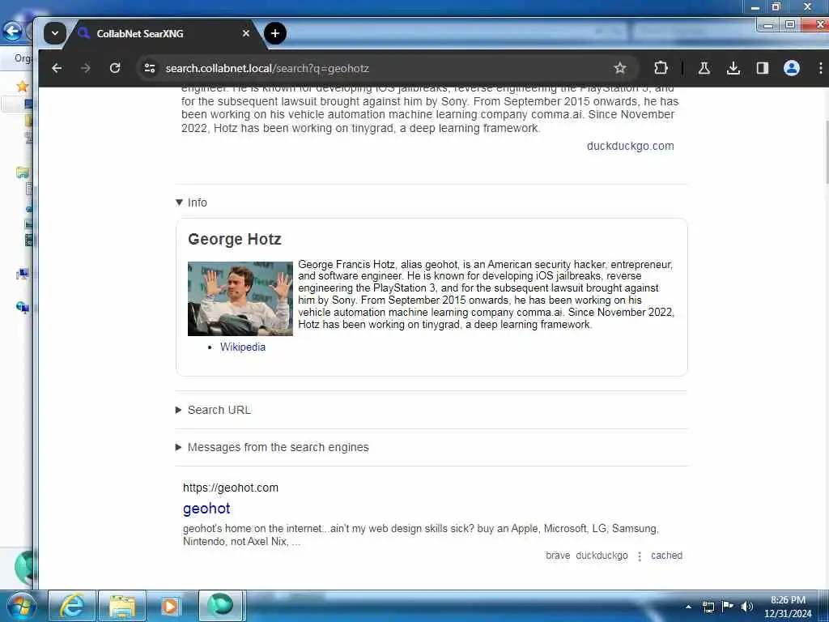Reload the current search page
This screenshot has height=622, width=829.
pyautogui.click(x=115, y=68)
